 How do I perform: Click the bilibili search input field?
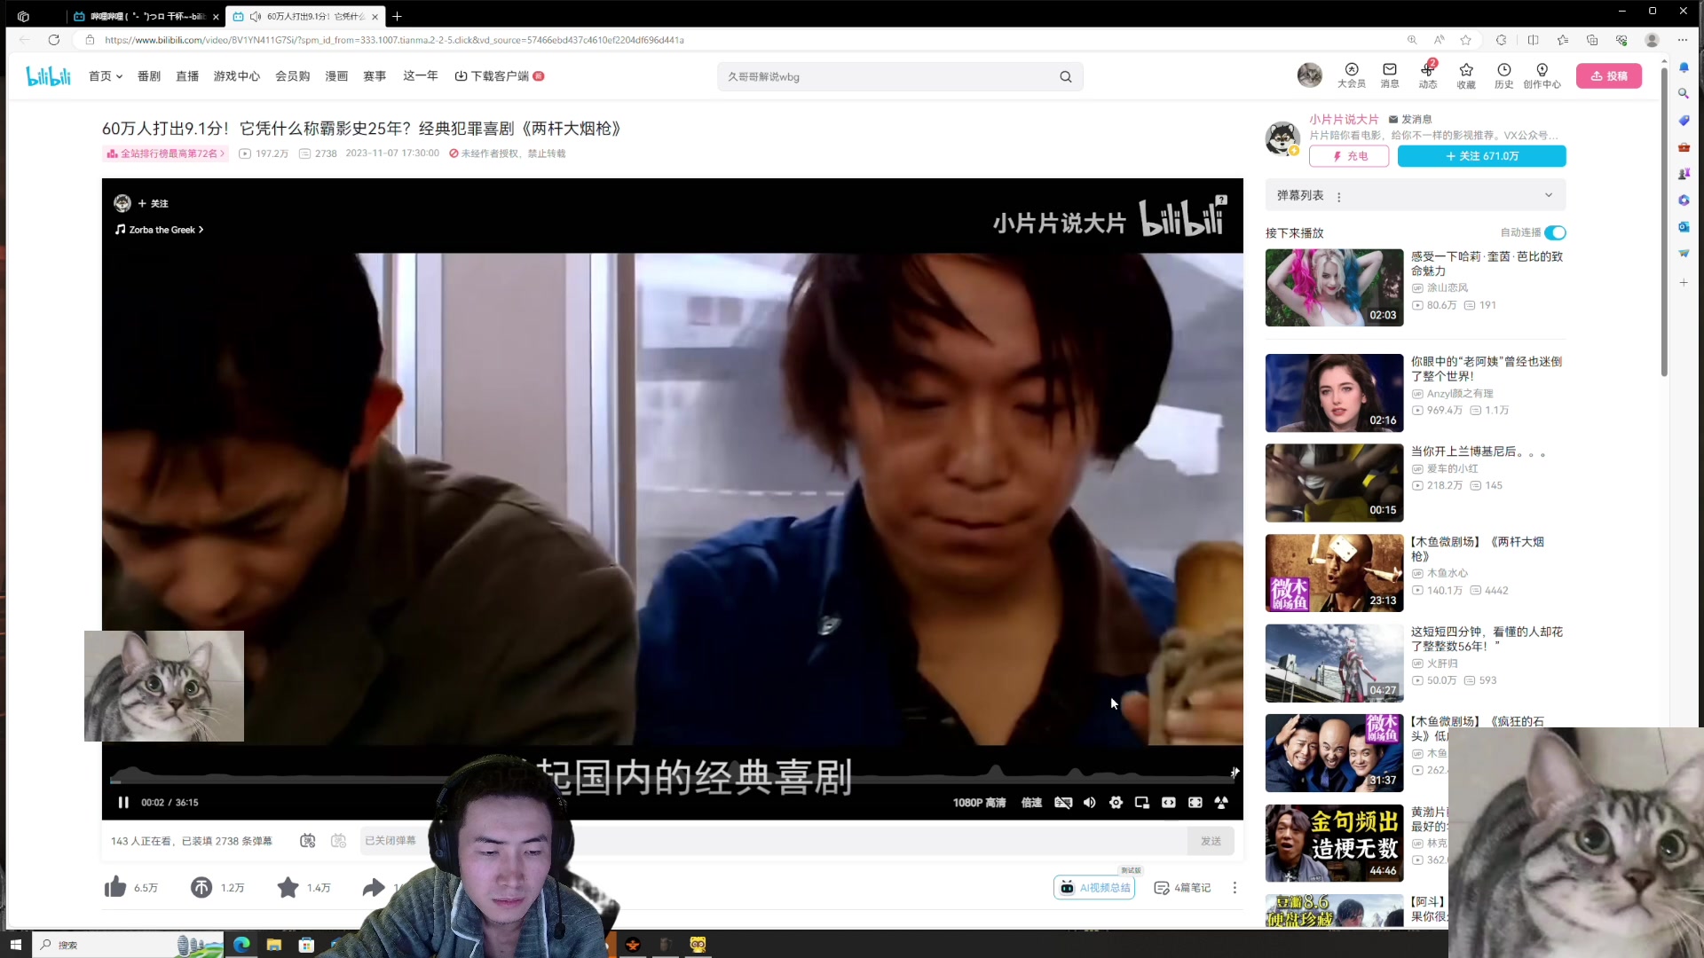click(887, 77)
